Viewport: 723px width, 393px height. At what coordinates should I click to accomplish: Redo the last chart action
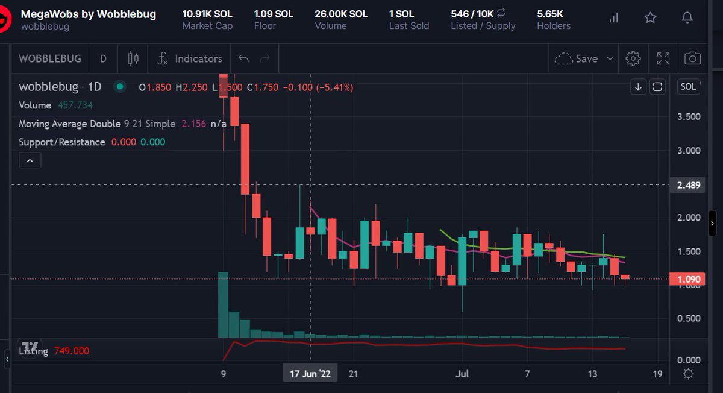pyautogui.click(x=264, y=58)
